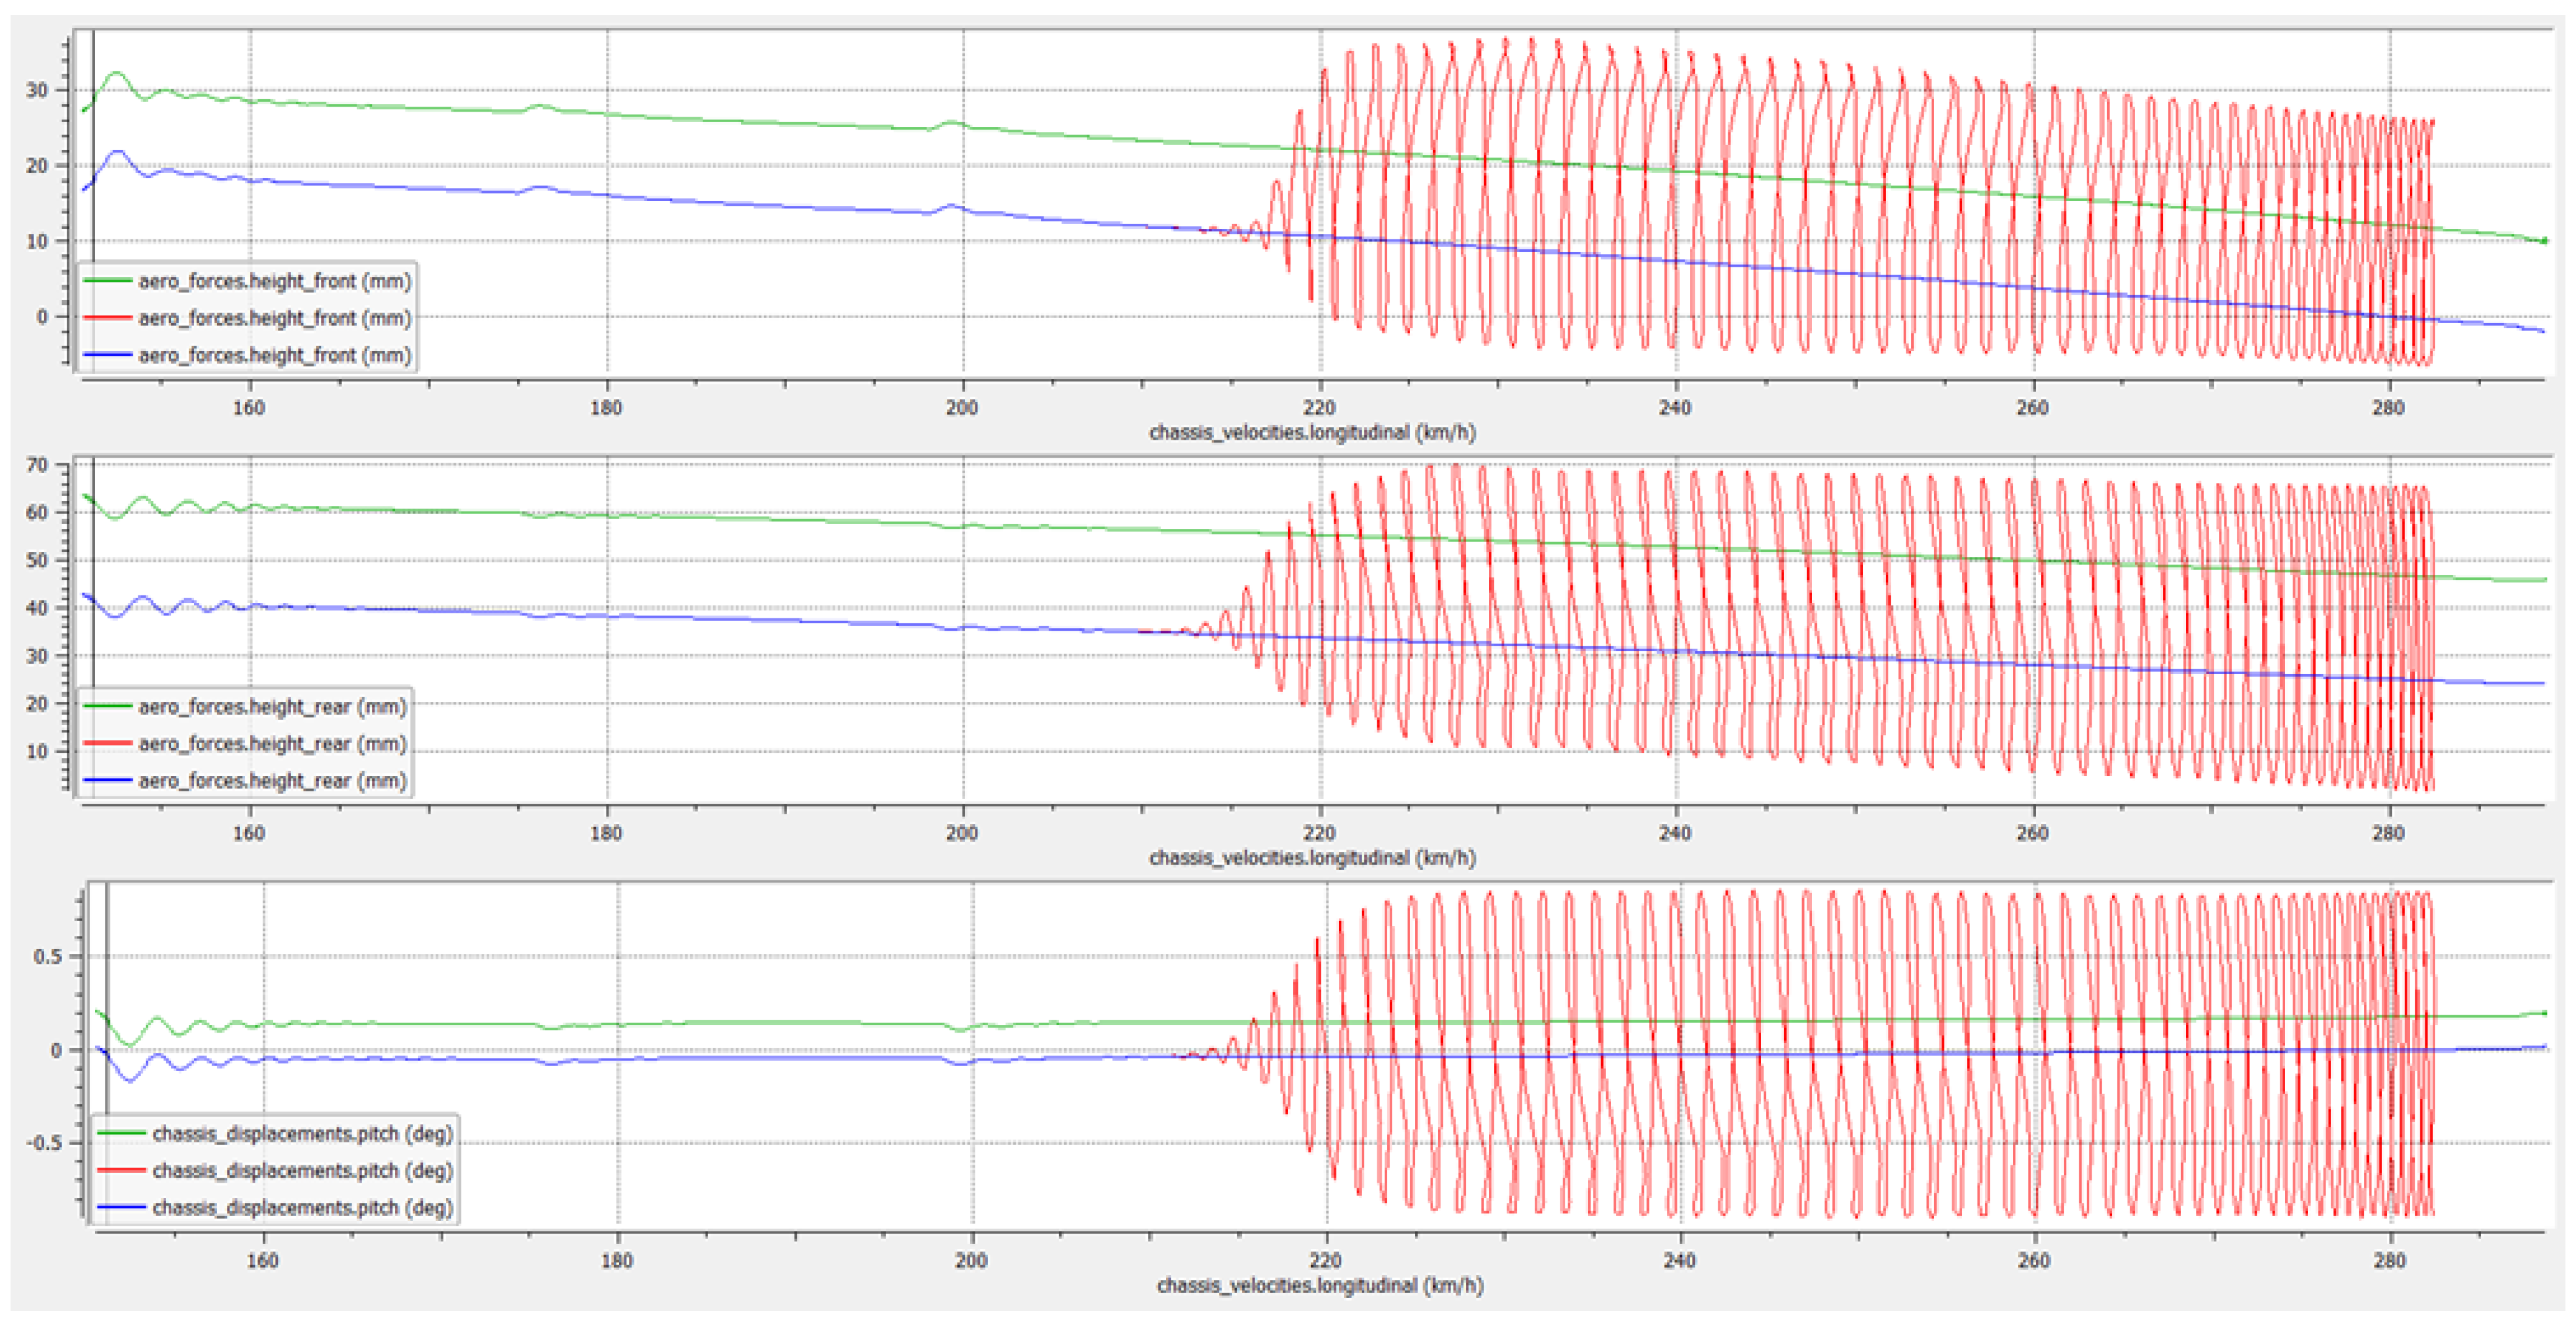The image size is (2576, 1321).
Task: Click the blue height_front legend entry text
Action: click(274, 355)
